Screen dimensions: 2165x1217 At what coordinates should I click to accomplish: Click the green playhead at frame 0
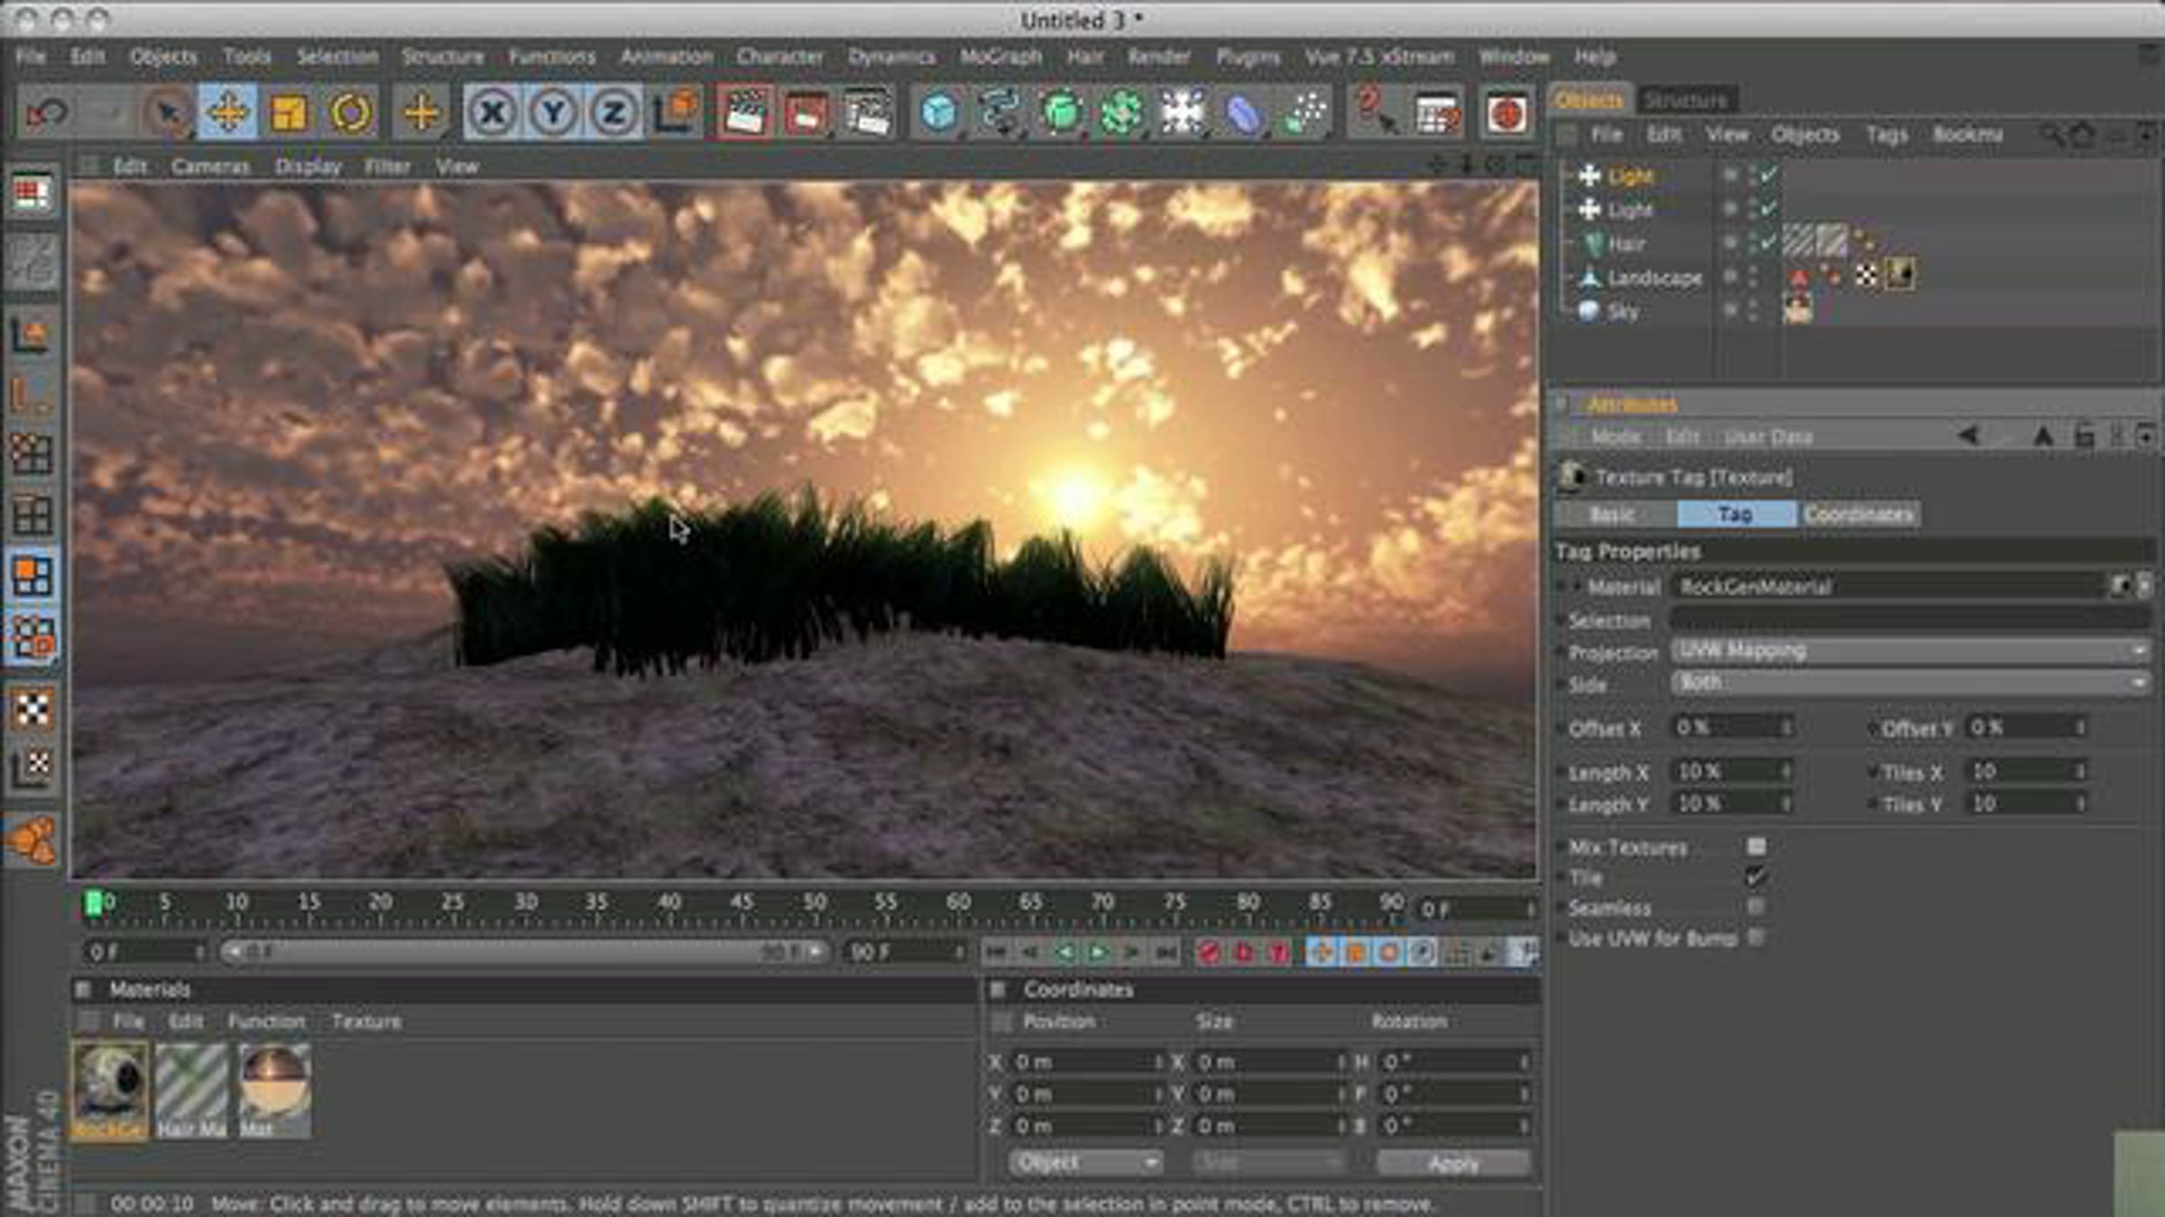click(x=93, y=903)
